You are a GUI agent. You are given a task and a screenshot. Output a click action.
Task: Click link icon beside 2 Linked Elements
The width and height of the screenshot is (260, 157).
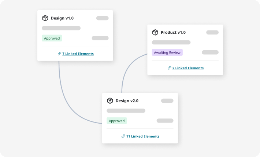(169, 68)
